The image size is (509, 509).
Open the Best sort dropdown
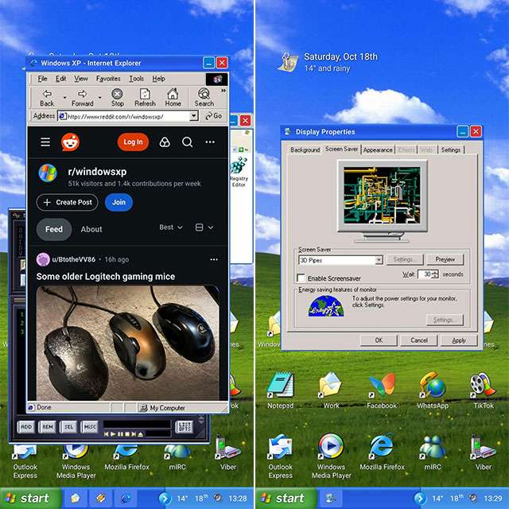(x=171, y=227)
